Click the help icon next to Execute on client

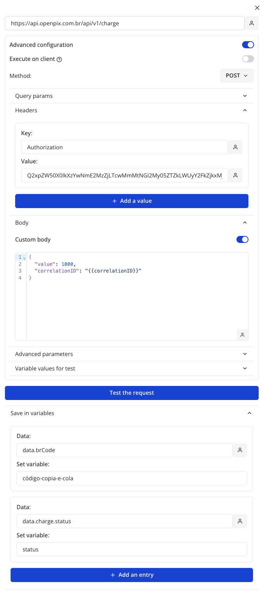pyautogui.click(x=60, y=60)
